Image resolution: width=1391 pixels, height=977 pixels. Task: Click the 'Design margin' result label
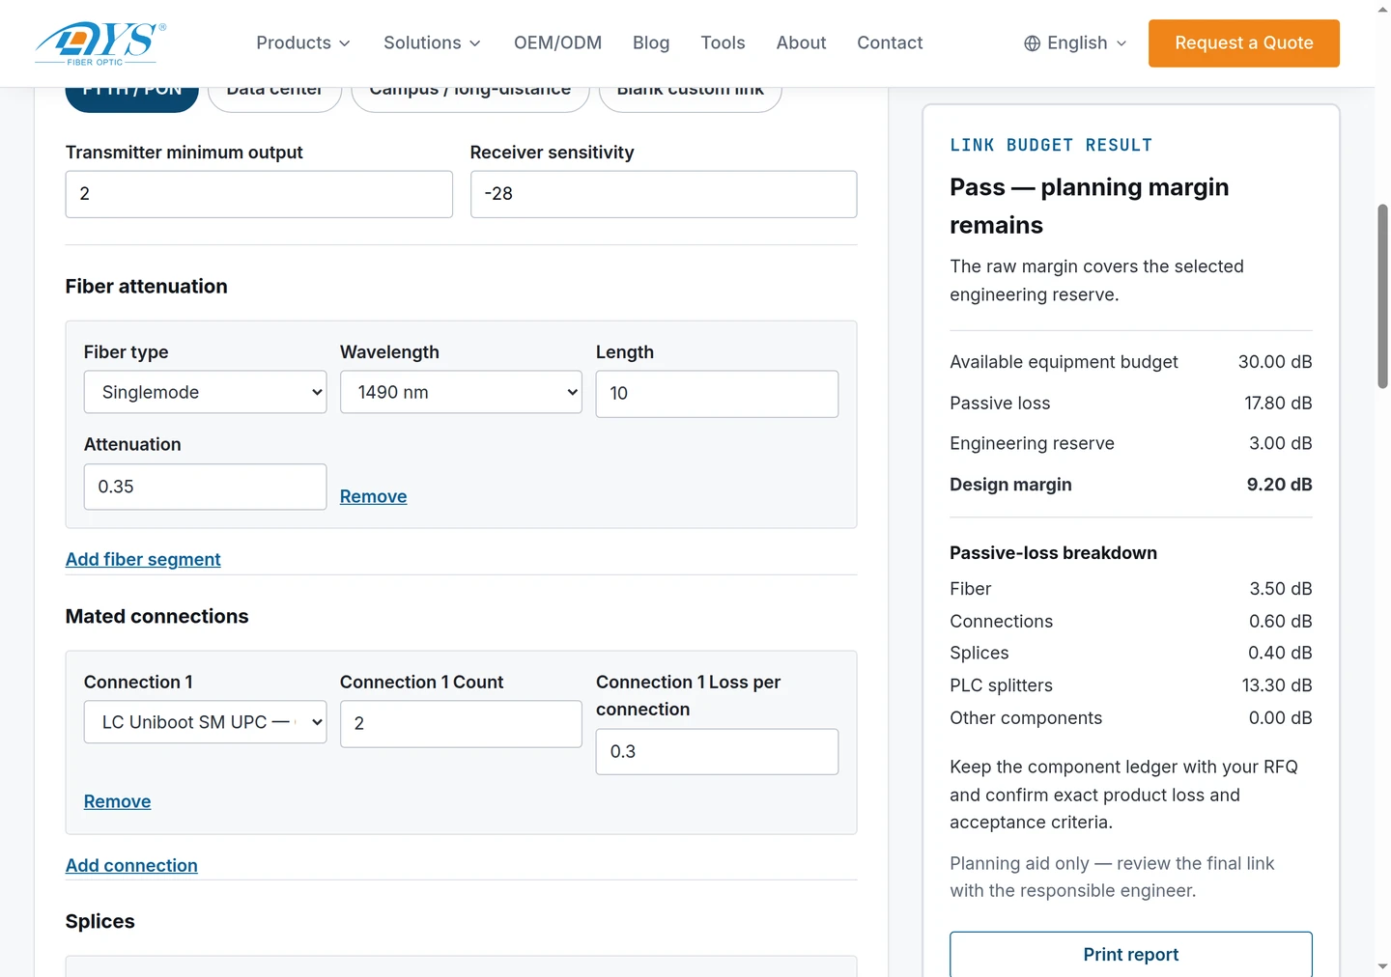1010,485
